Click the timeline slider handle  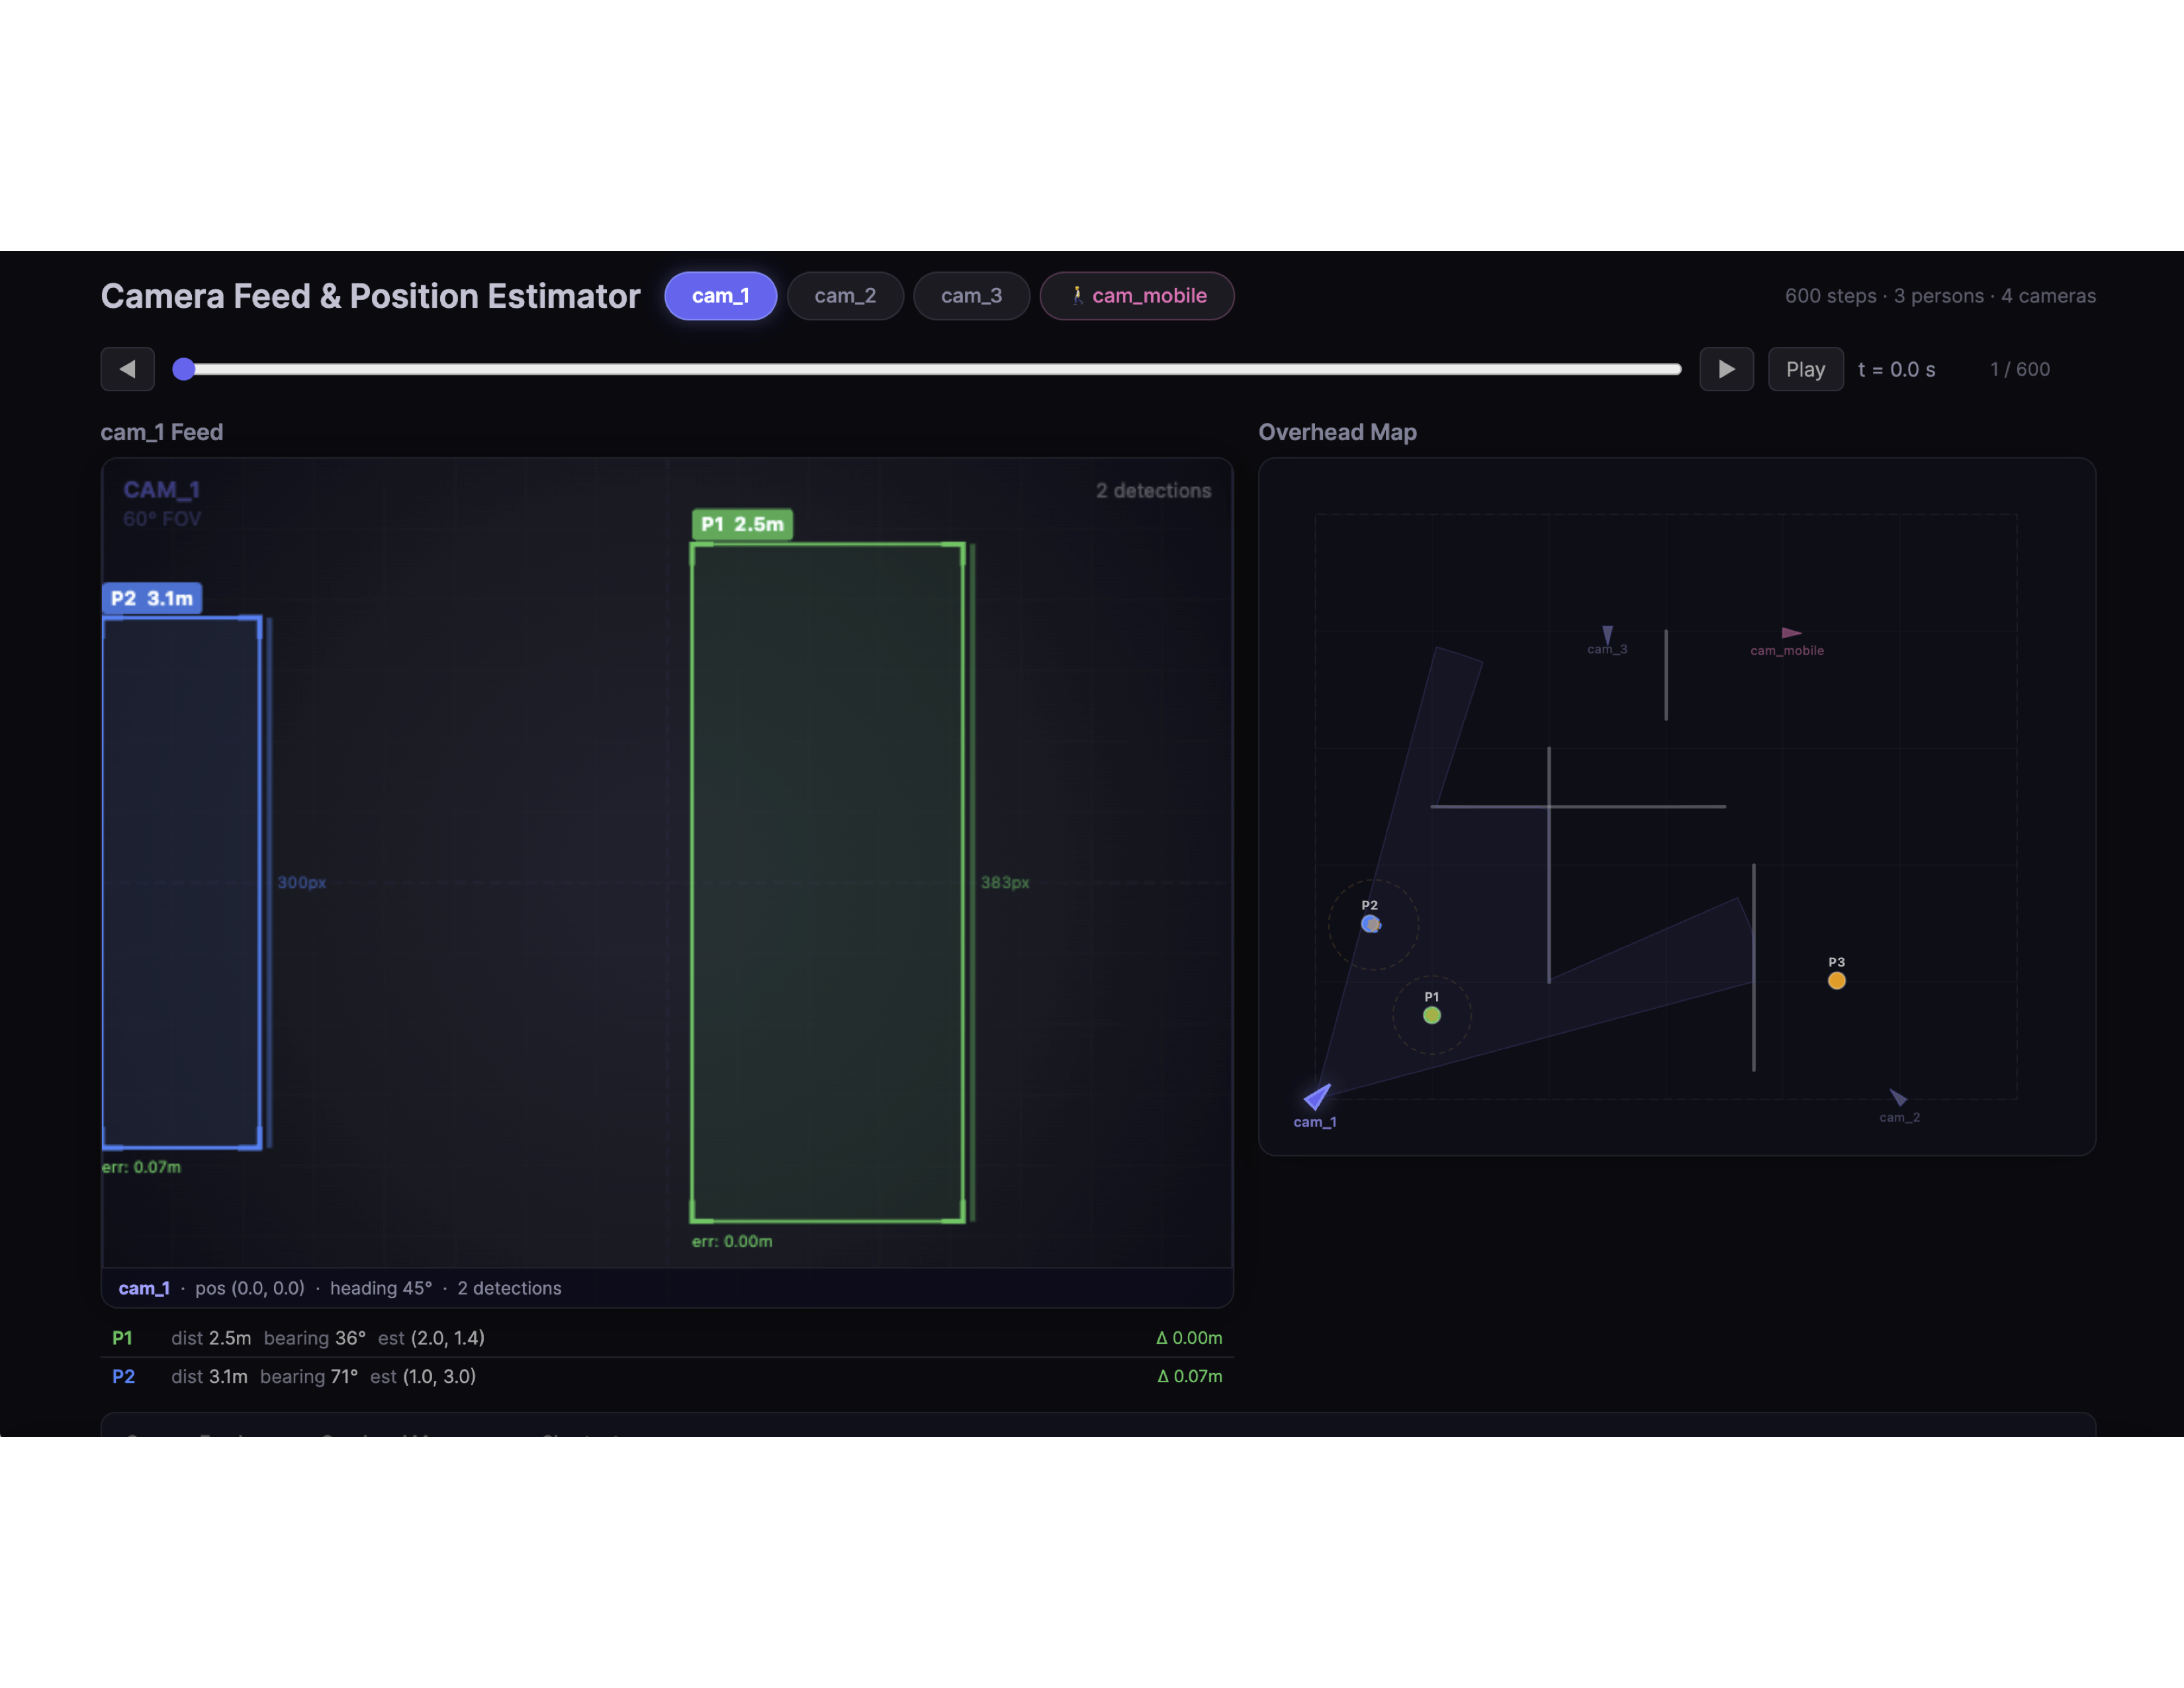(184, 369)
